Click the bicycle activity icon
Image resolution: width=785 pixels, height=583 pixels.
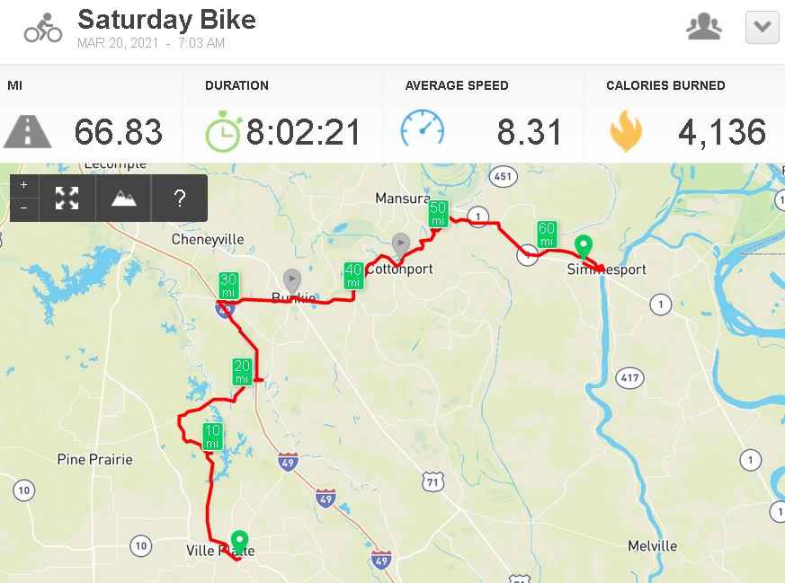(43, 28)
